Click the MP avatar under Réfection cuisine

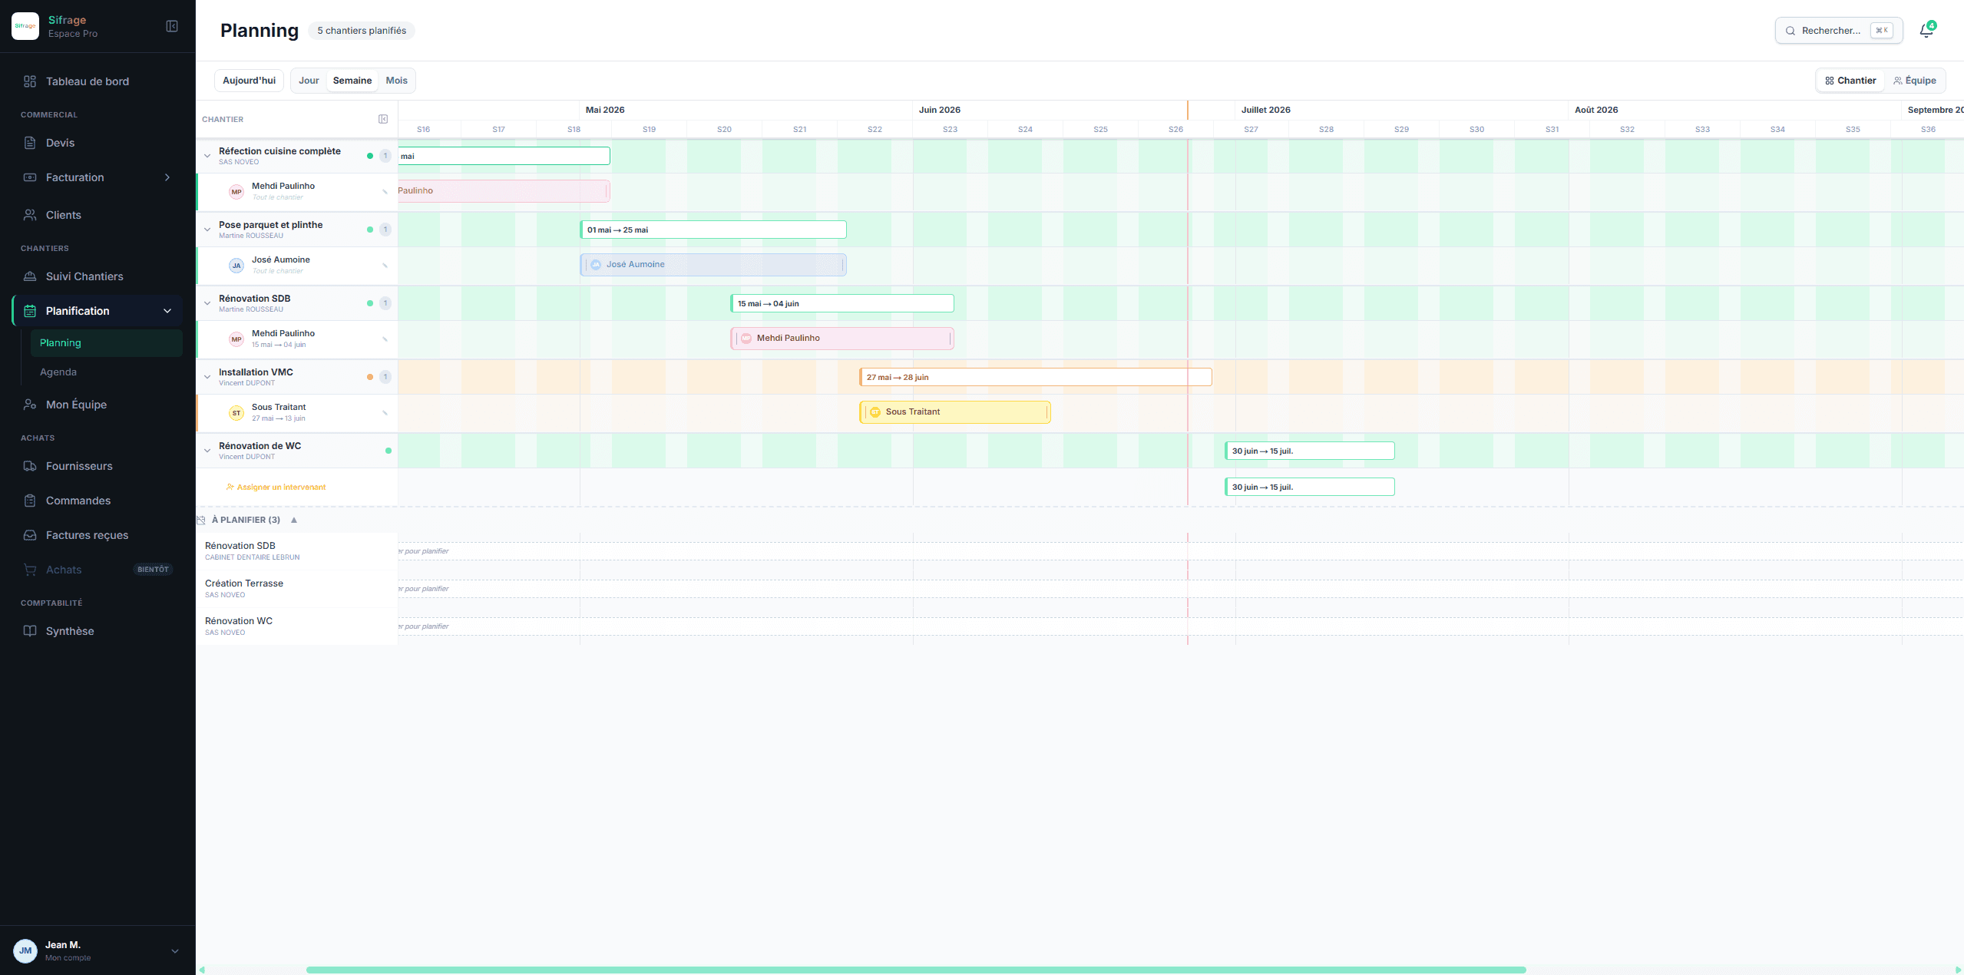[x=236, y=192]
